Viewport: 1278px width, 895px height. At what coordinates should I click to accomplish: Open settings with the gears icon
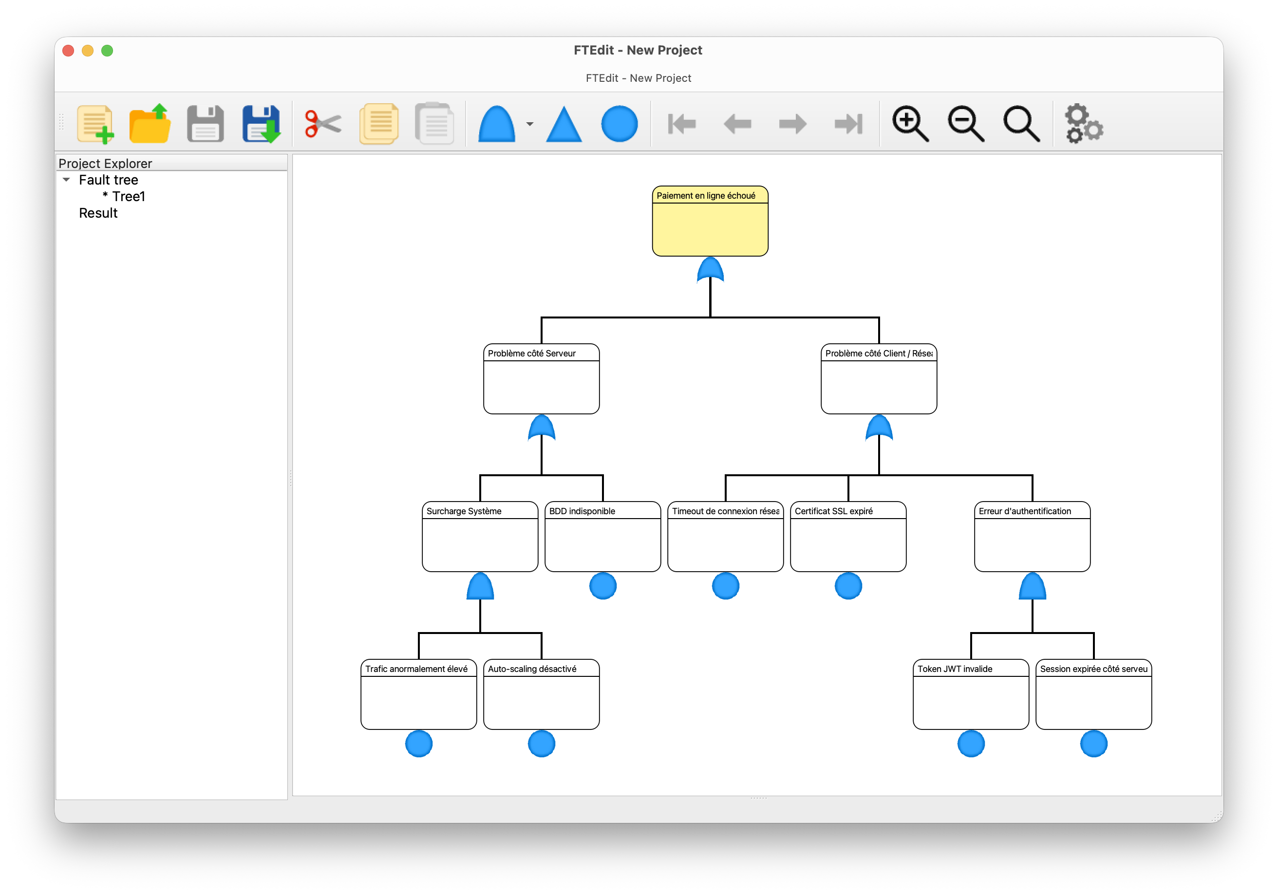(1083, 124)
